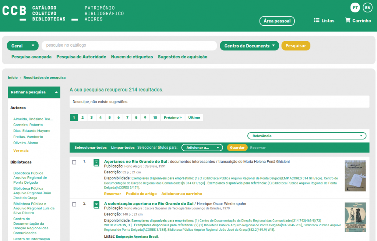Open the Relevância sort order dropdown

pos(307,136)
